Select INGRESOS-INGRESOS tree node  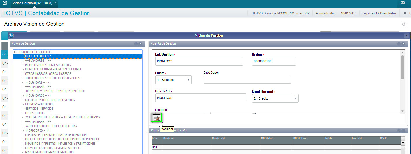coord(39,56)
